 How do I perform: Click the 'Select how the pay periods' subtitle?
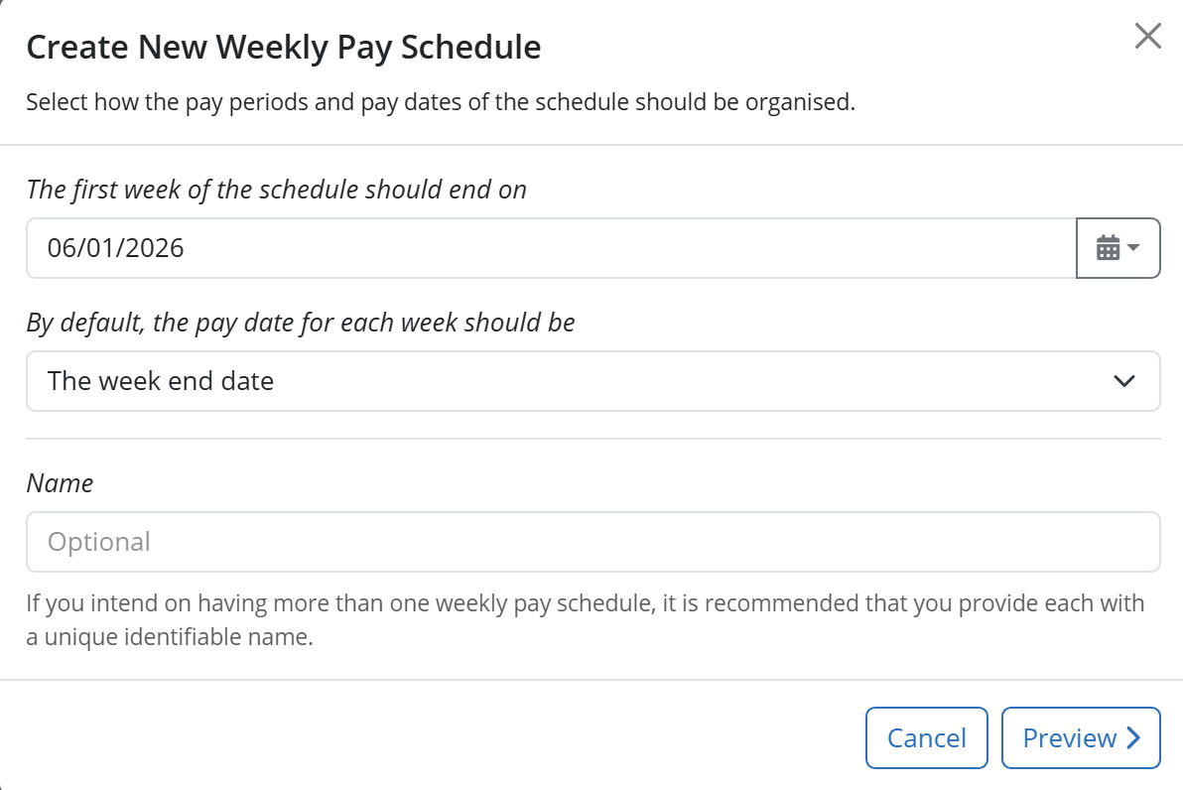[441, 102]
